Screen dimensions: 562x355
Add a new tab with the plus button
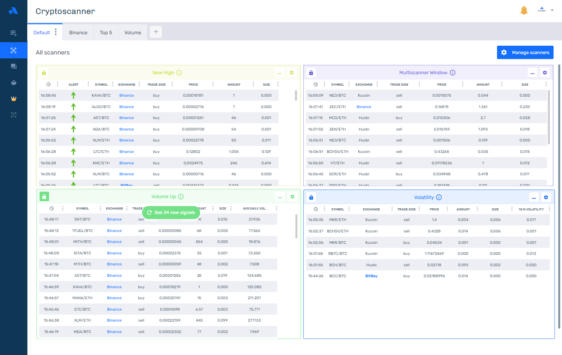[x=156, y=32]
